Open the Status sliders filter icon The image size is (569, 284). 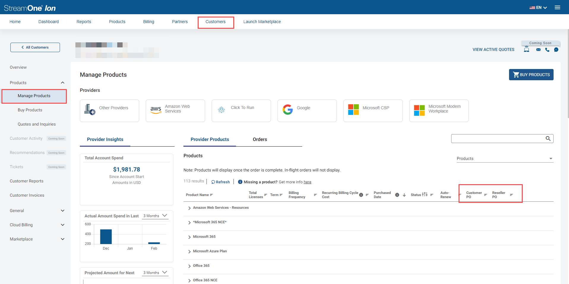[x=425, y=195]
